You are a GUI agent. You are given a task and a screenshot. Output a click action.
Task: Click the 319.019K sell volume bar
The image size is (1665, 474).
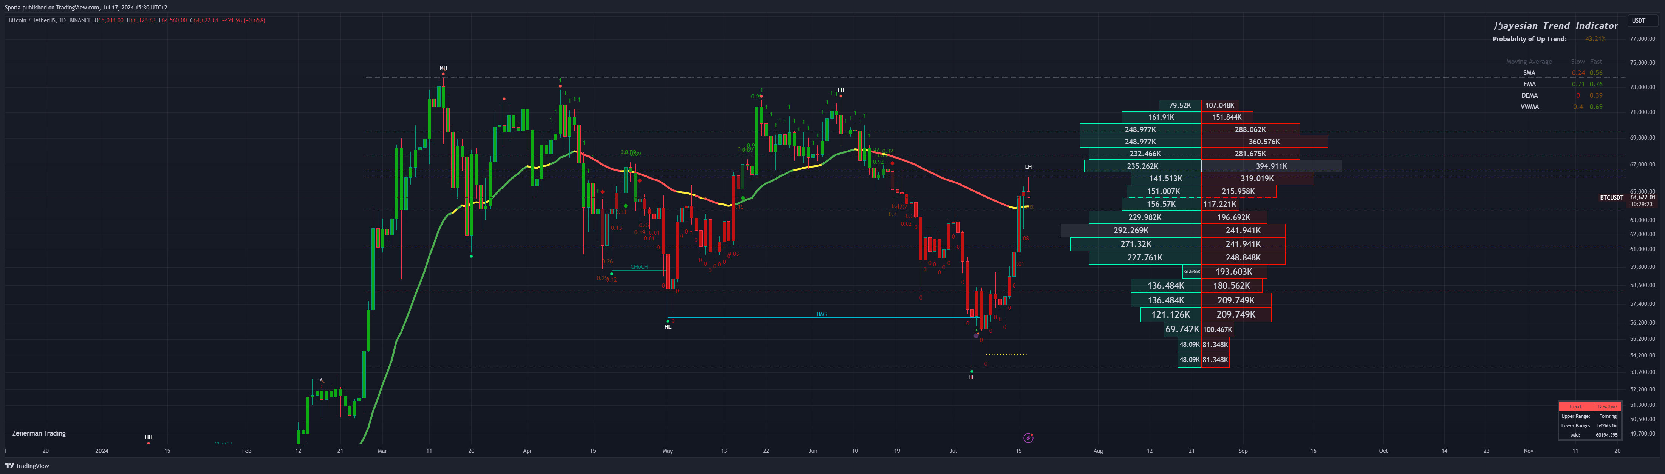(x=1257, y=179)
